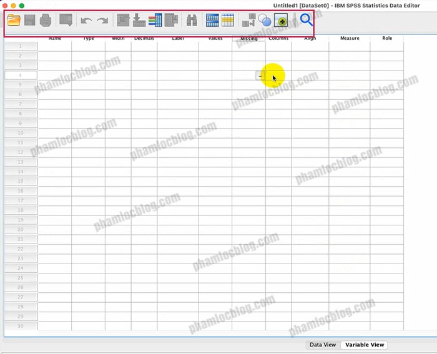
Task: Open Find with the binoculars icon
Action: tap(192, 21)
